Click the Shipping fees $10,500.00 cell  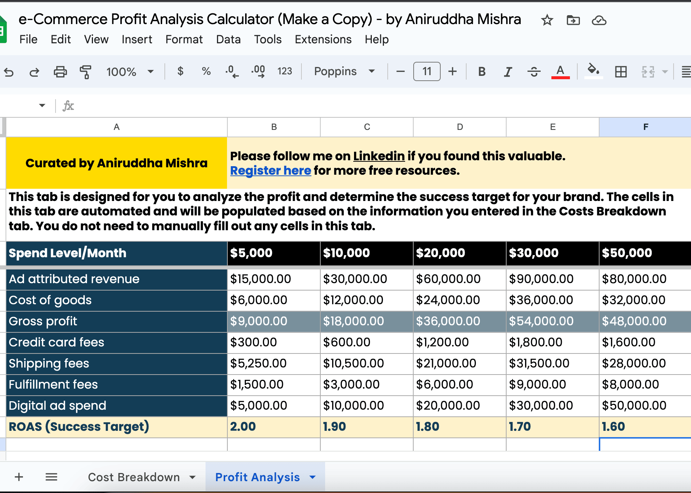click(x=367, y=363)
